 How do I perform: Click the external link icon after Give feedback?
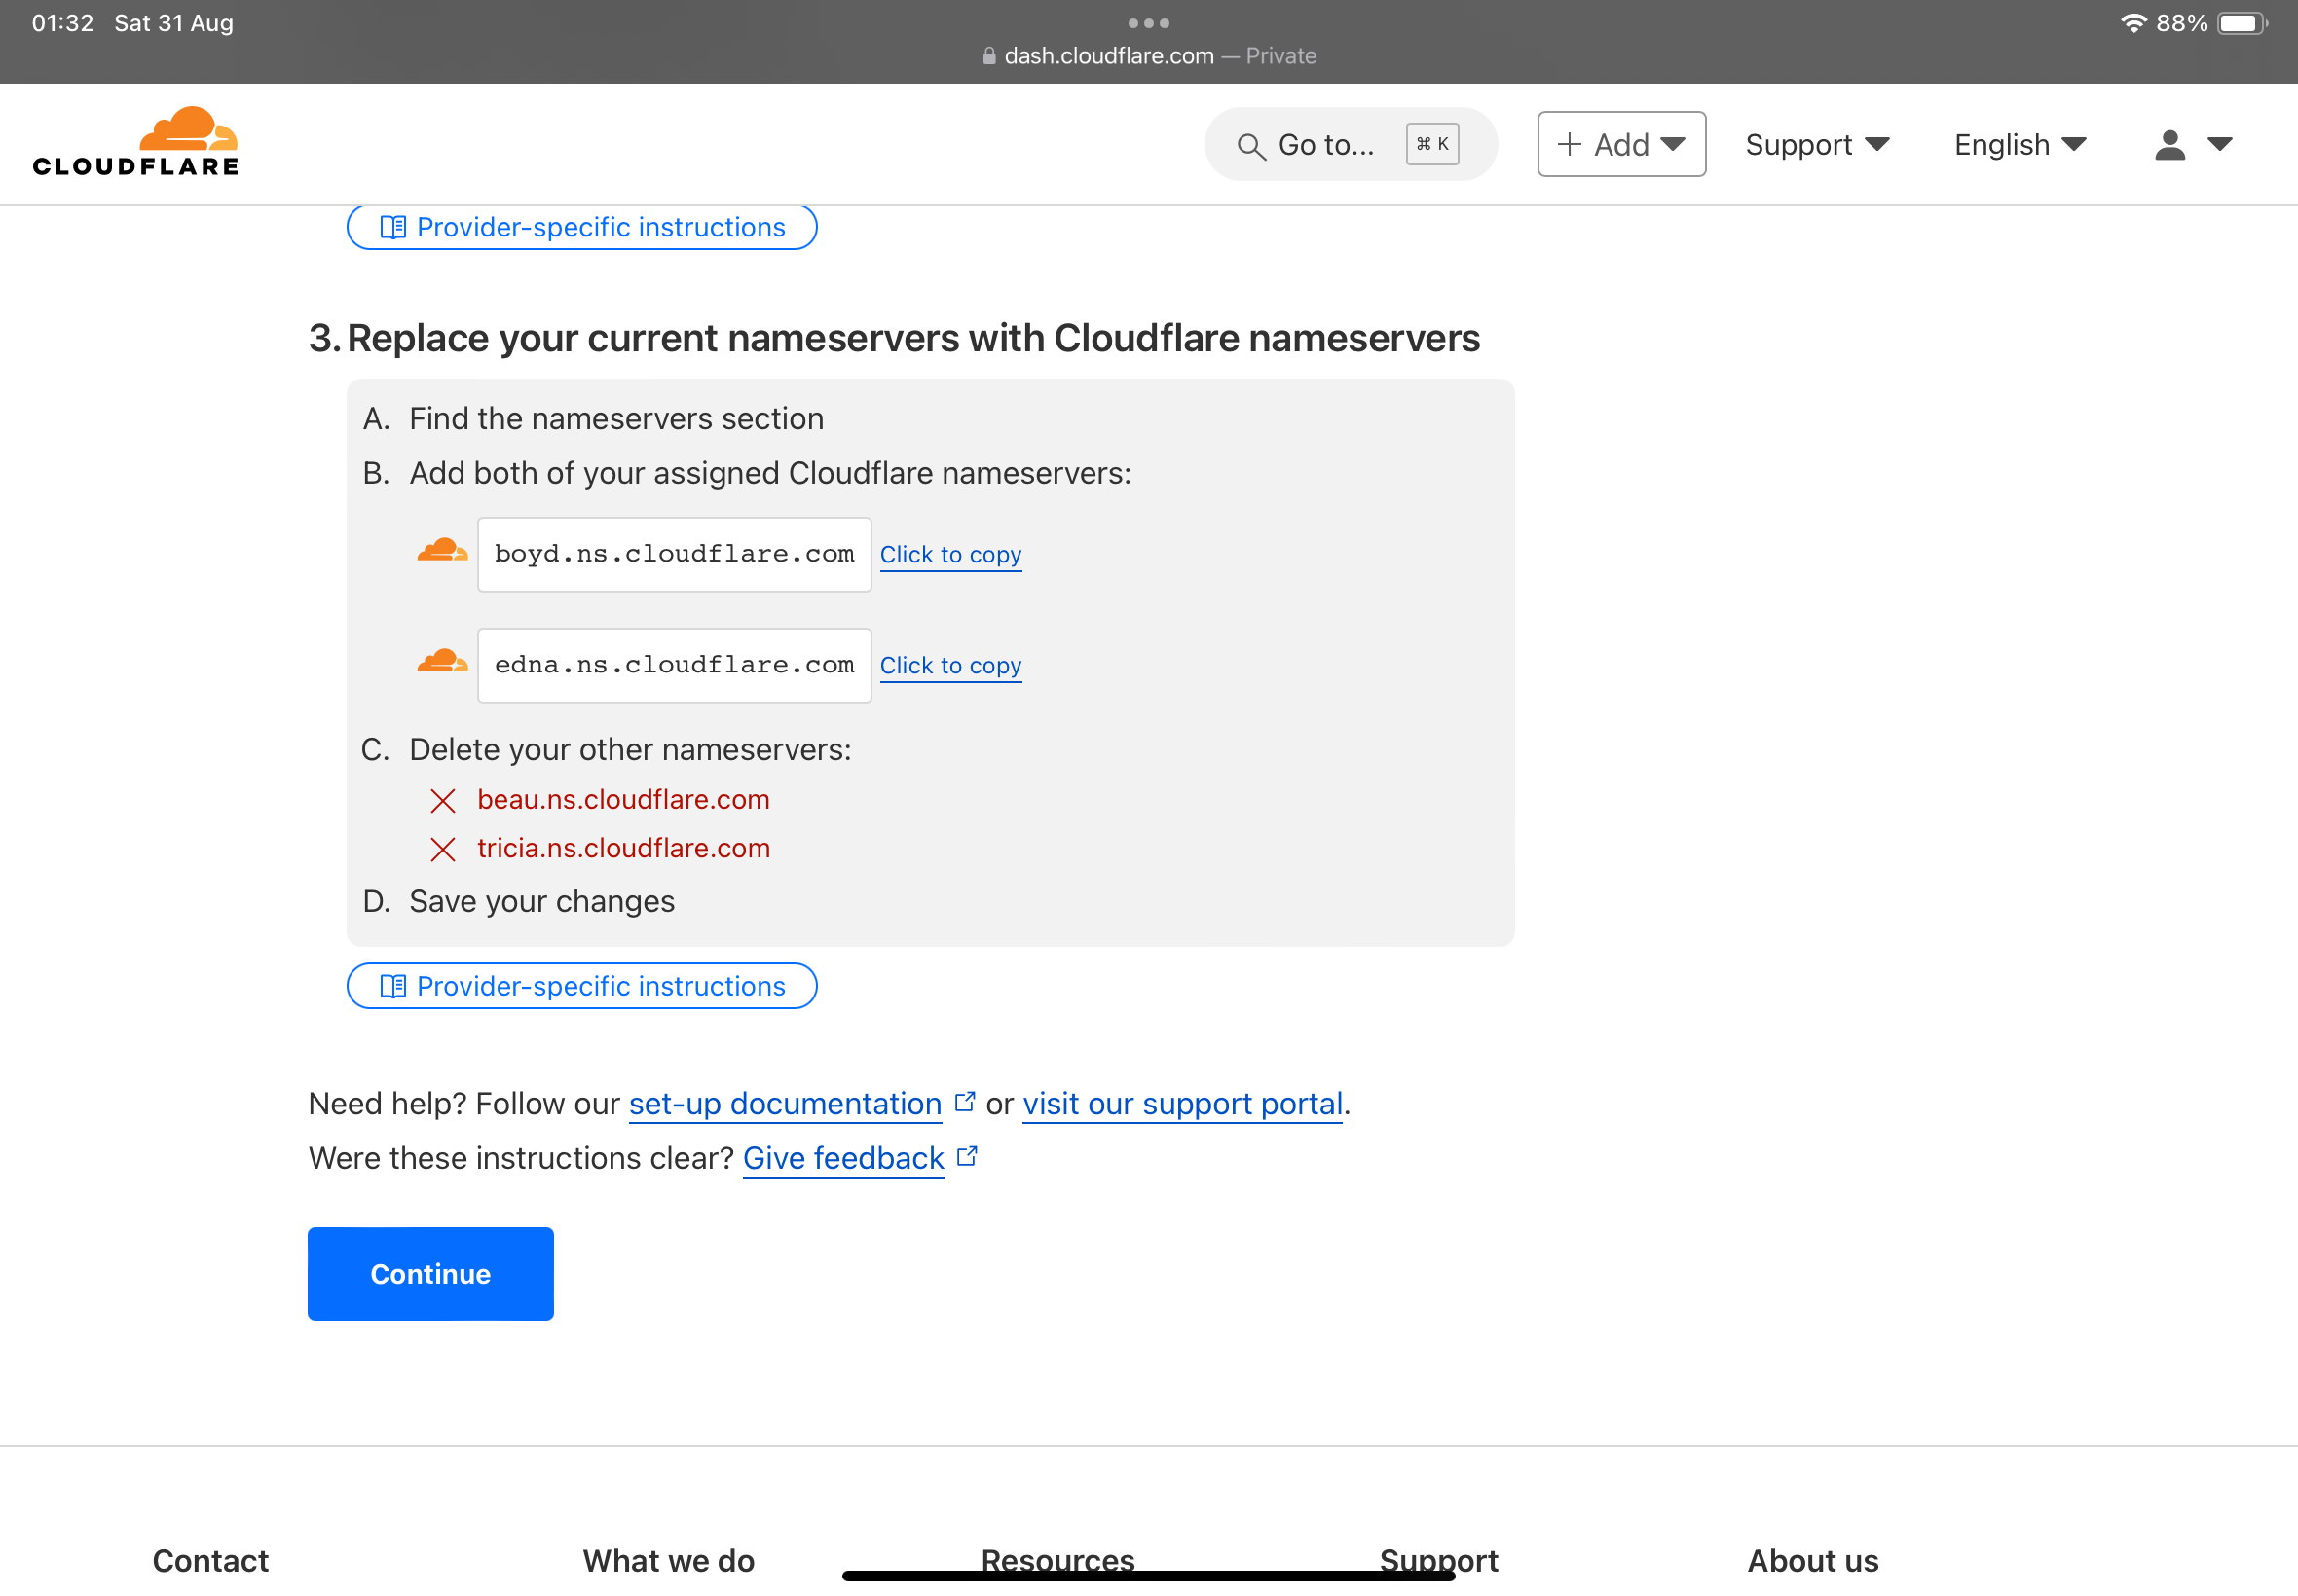coord(968,1157)
